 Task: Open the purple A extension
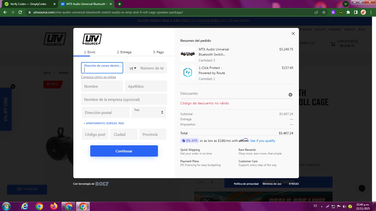pyautogui.click(x=333, y=12)
